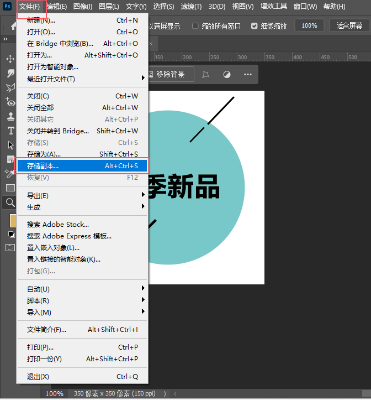Click 移除背景 button
Image resolution: width=371 pixels, height=400 pixels.
(171, 75)
